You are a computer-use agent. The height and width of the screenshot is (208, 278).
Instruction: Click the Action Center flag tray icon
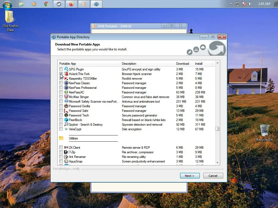coord(244,4)
